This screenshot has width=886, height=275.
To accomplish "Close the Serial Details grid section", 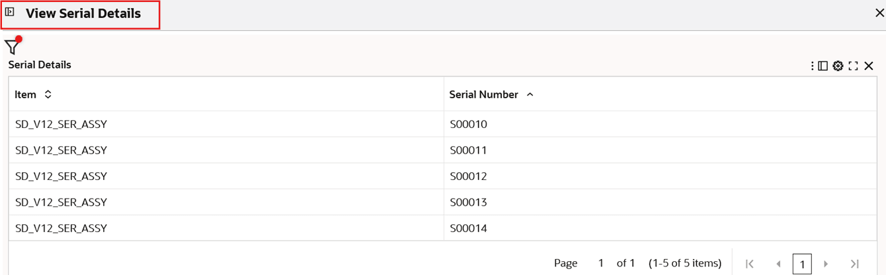I will [x=869, y=66].
